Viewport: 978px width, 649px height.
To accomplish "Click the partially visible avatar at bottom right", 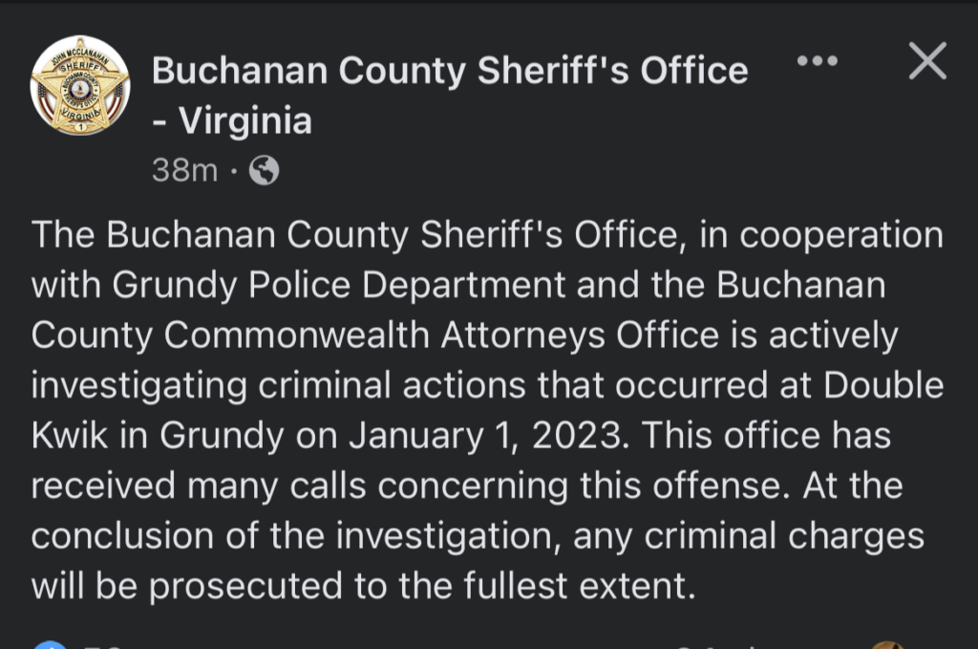I will coord(888,645).
